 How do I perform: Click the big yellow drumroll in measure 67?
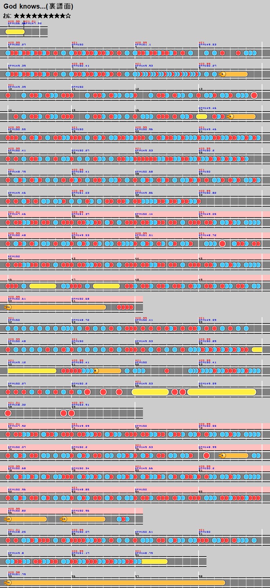pyautogui.click(x=222, y=392)
